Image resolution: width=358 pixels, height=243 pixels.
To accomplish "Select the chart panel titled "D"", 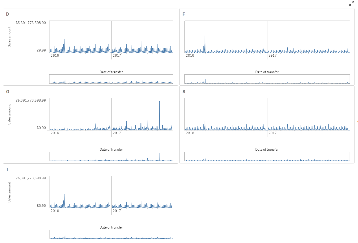I will point(7,13).
